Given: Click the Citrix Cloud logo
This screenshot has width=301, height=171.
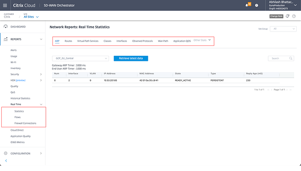Looking at the screenshot, I should tap(24, 5).
